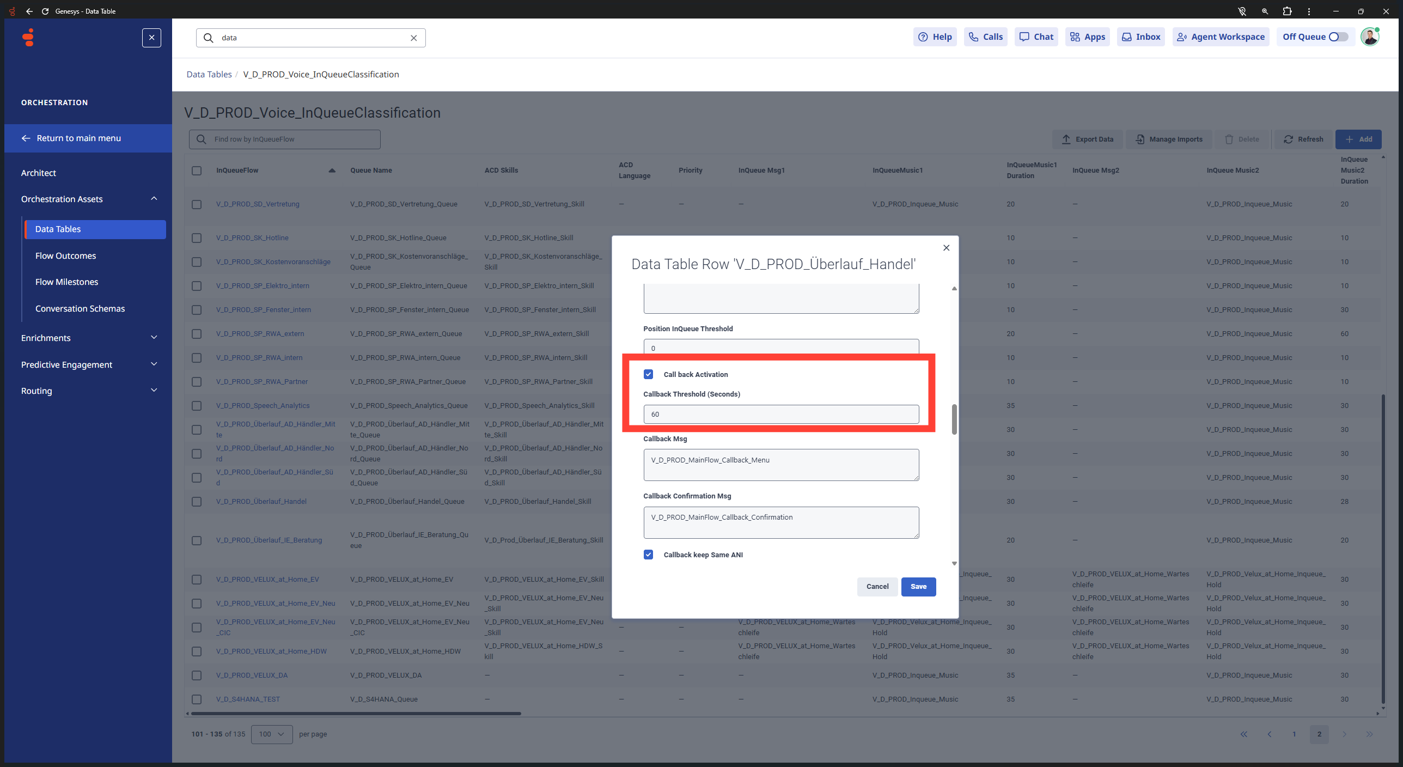Go to the previous page arrow
1403x767 pixels.
point(1269,734)
